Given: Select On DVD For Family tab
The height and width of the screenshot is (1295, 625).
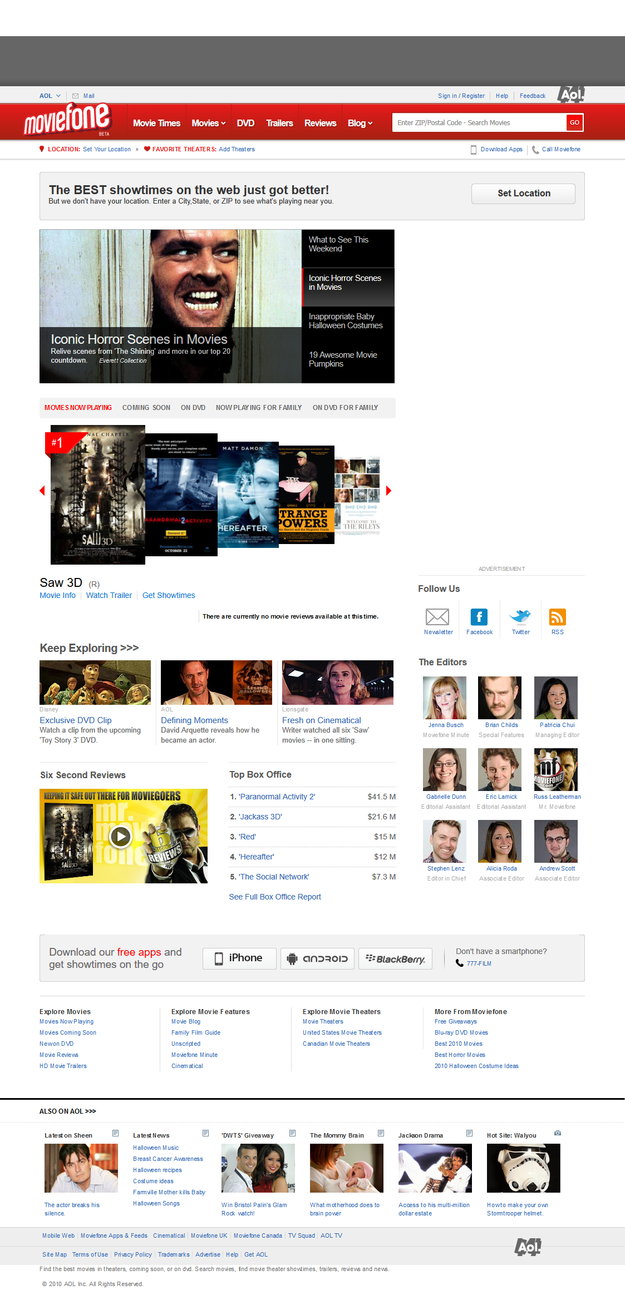Looking at the screenshot, I should pyautogui.click(x=345, y=408).
